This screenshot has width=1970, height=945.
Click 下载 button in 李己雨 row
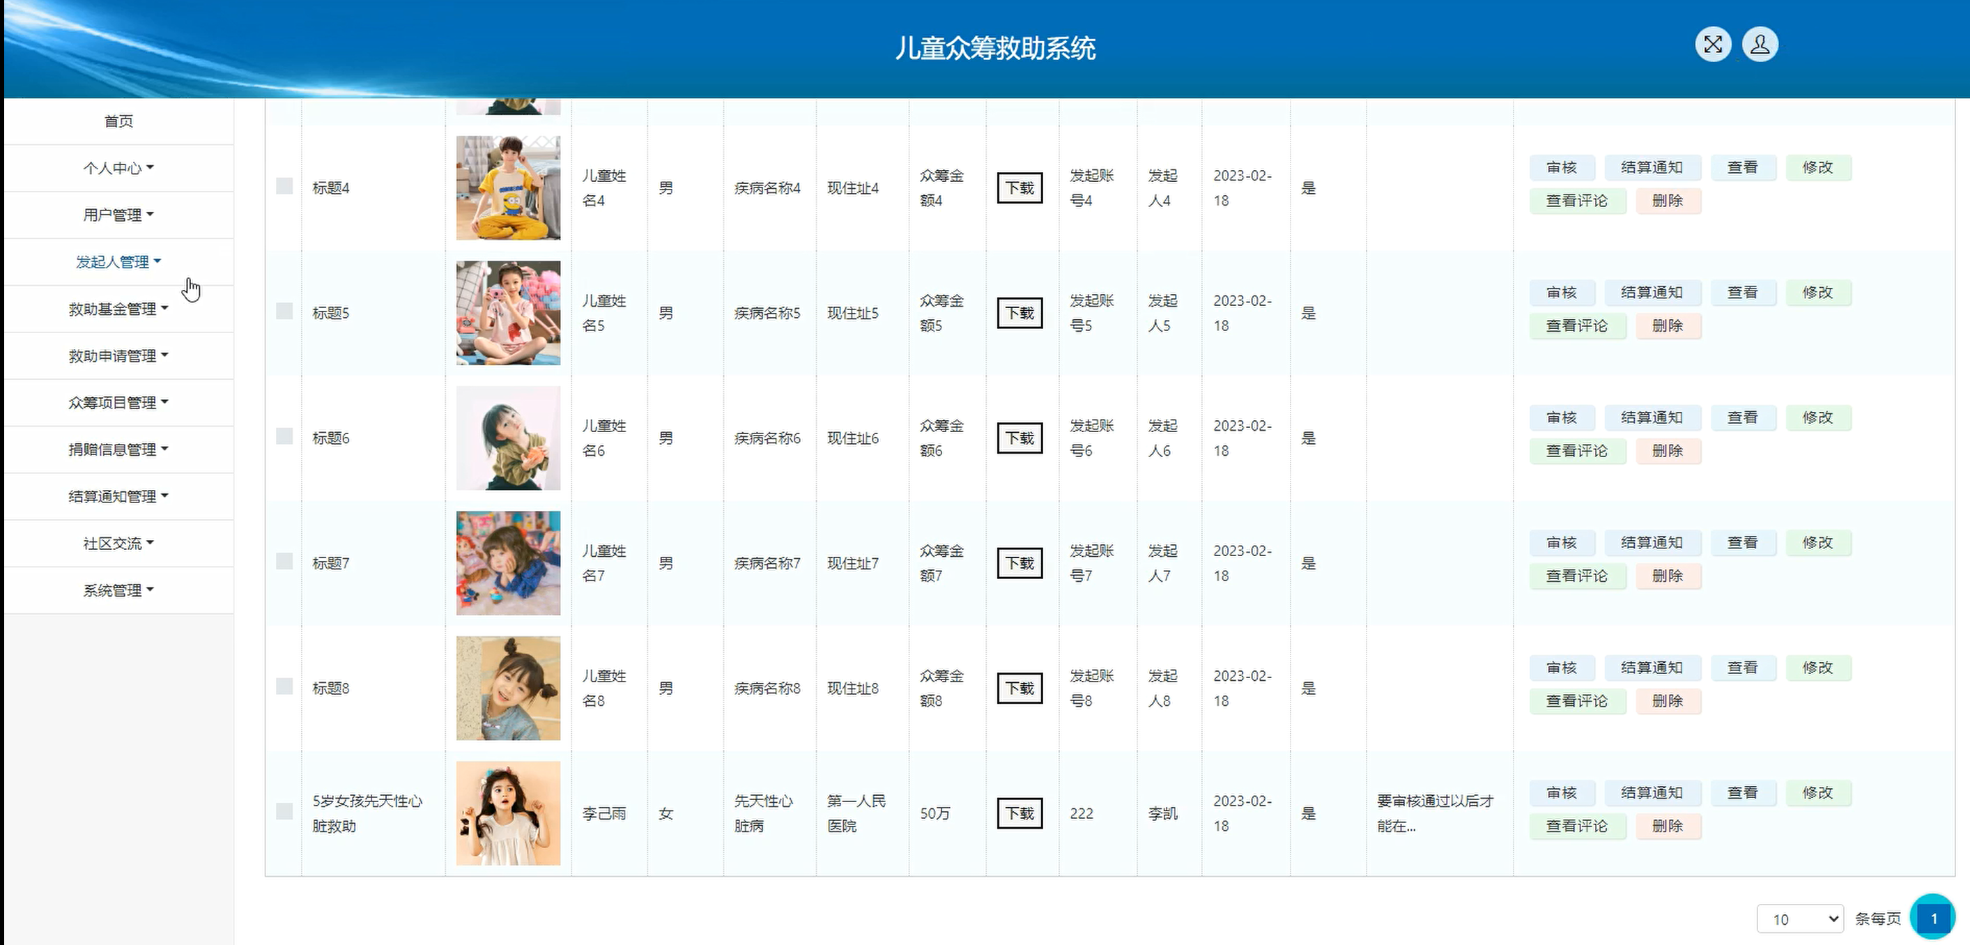coord(1019,813)
